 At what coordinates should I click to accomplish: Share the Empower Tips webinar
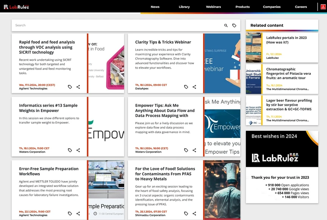click(194, 150)
